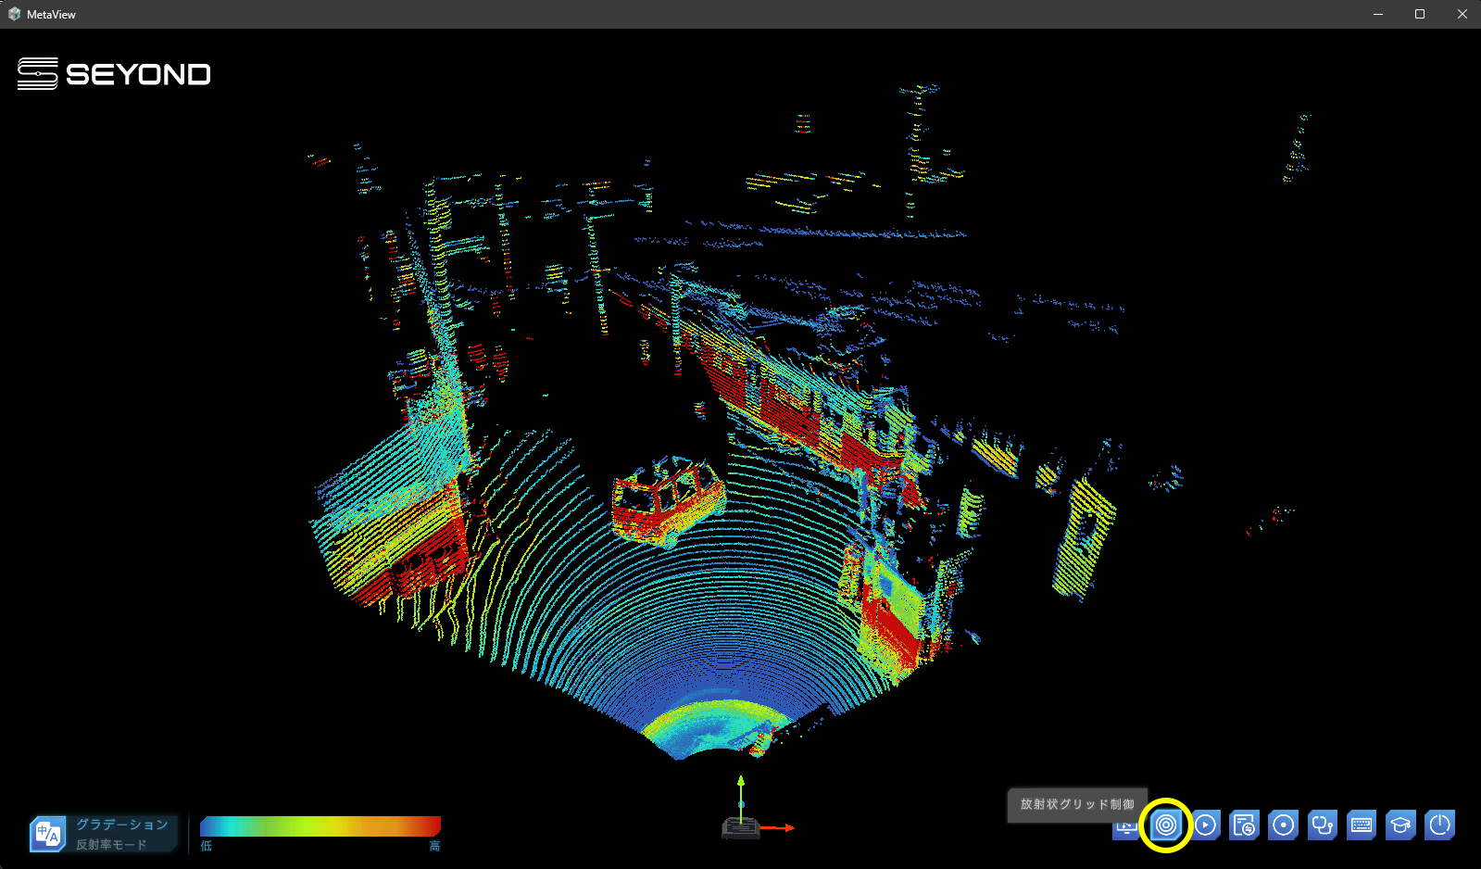
Task: Maximize the MetaView window
Action: 1420,14
